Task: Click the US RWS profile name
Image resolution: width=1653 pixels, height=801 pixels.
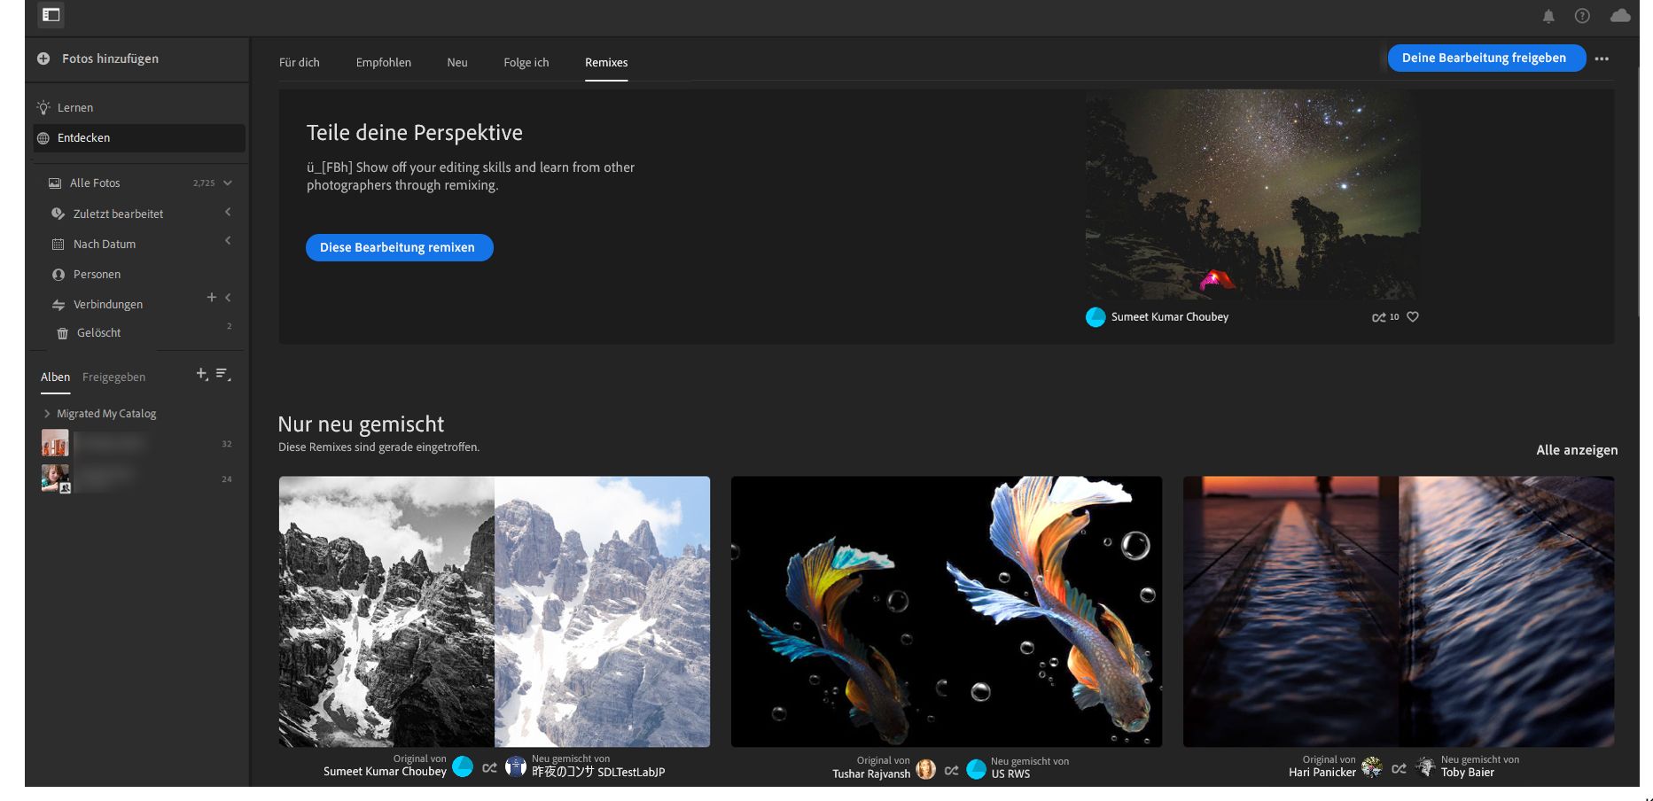Action: 1010,774
